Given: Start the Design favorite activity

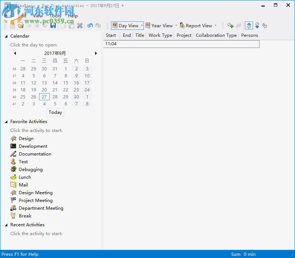Looking at the screenshot, I should point(26,138).
